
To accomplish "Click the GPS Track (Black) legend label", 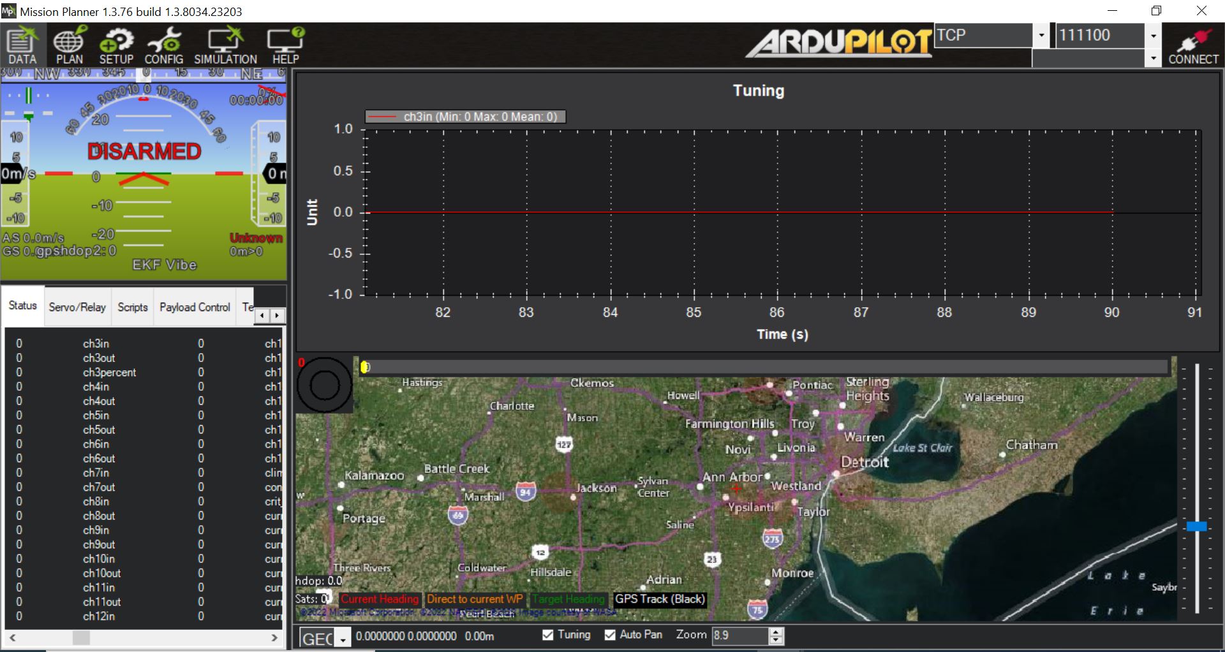I will click(660, 599).
